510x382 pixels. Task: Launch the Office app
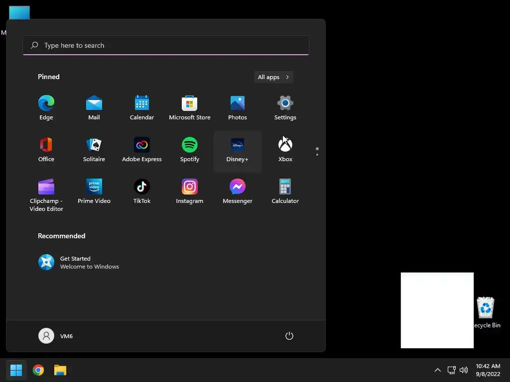point(46,150)
